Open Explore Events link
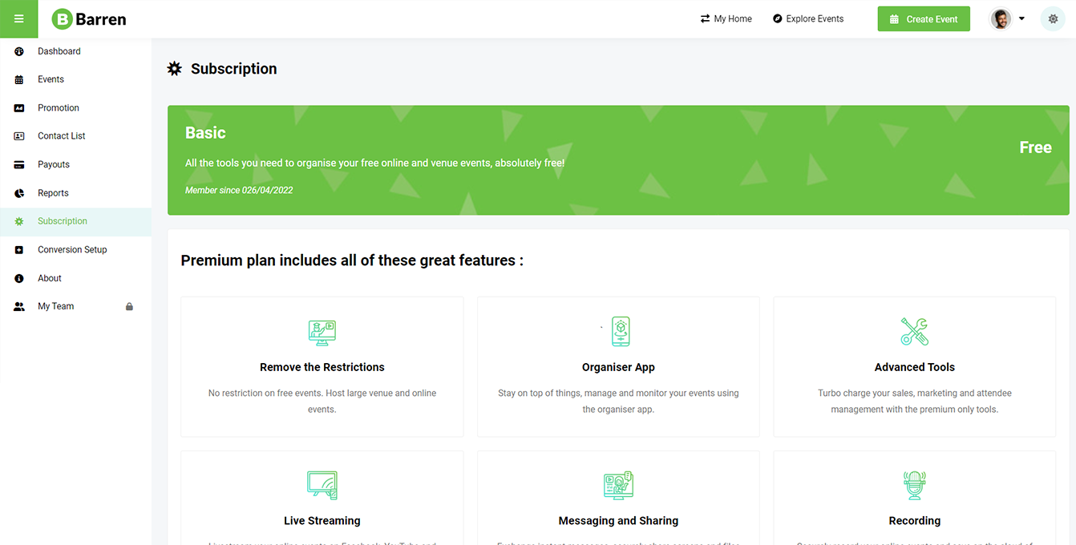1076x545 pixels. point(807,19)
